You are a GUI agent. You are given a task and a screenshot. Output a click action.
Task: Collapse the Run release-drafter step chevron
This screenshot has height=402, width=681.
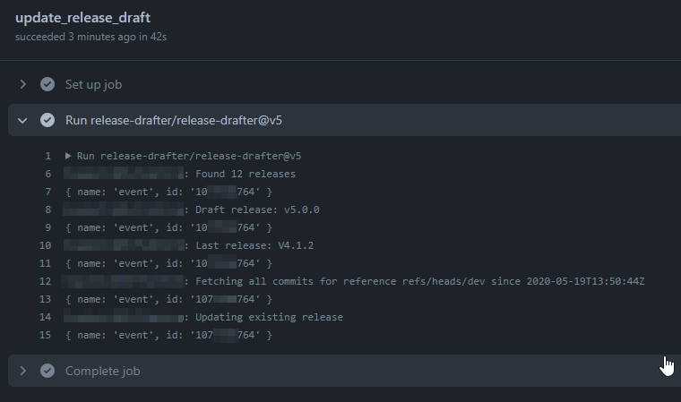(22, 120)
